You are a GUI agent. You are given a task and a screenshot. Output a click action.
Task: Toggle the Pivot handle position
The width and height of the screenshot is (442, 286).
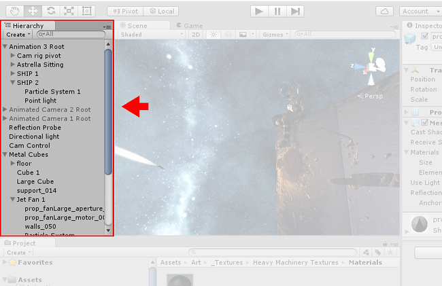click(x=125, y=12)
